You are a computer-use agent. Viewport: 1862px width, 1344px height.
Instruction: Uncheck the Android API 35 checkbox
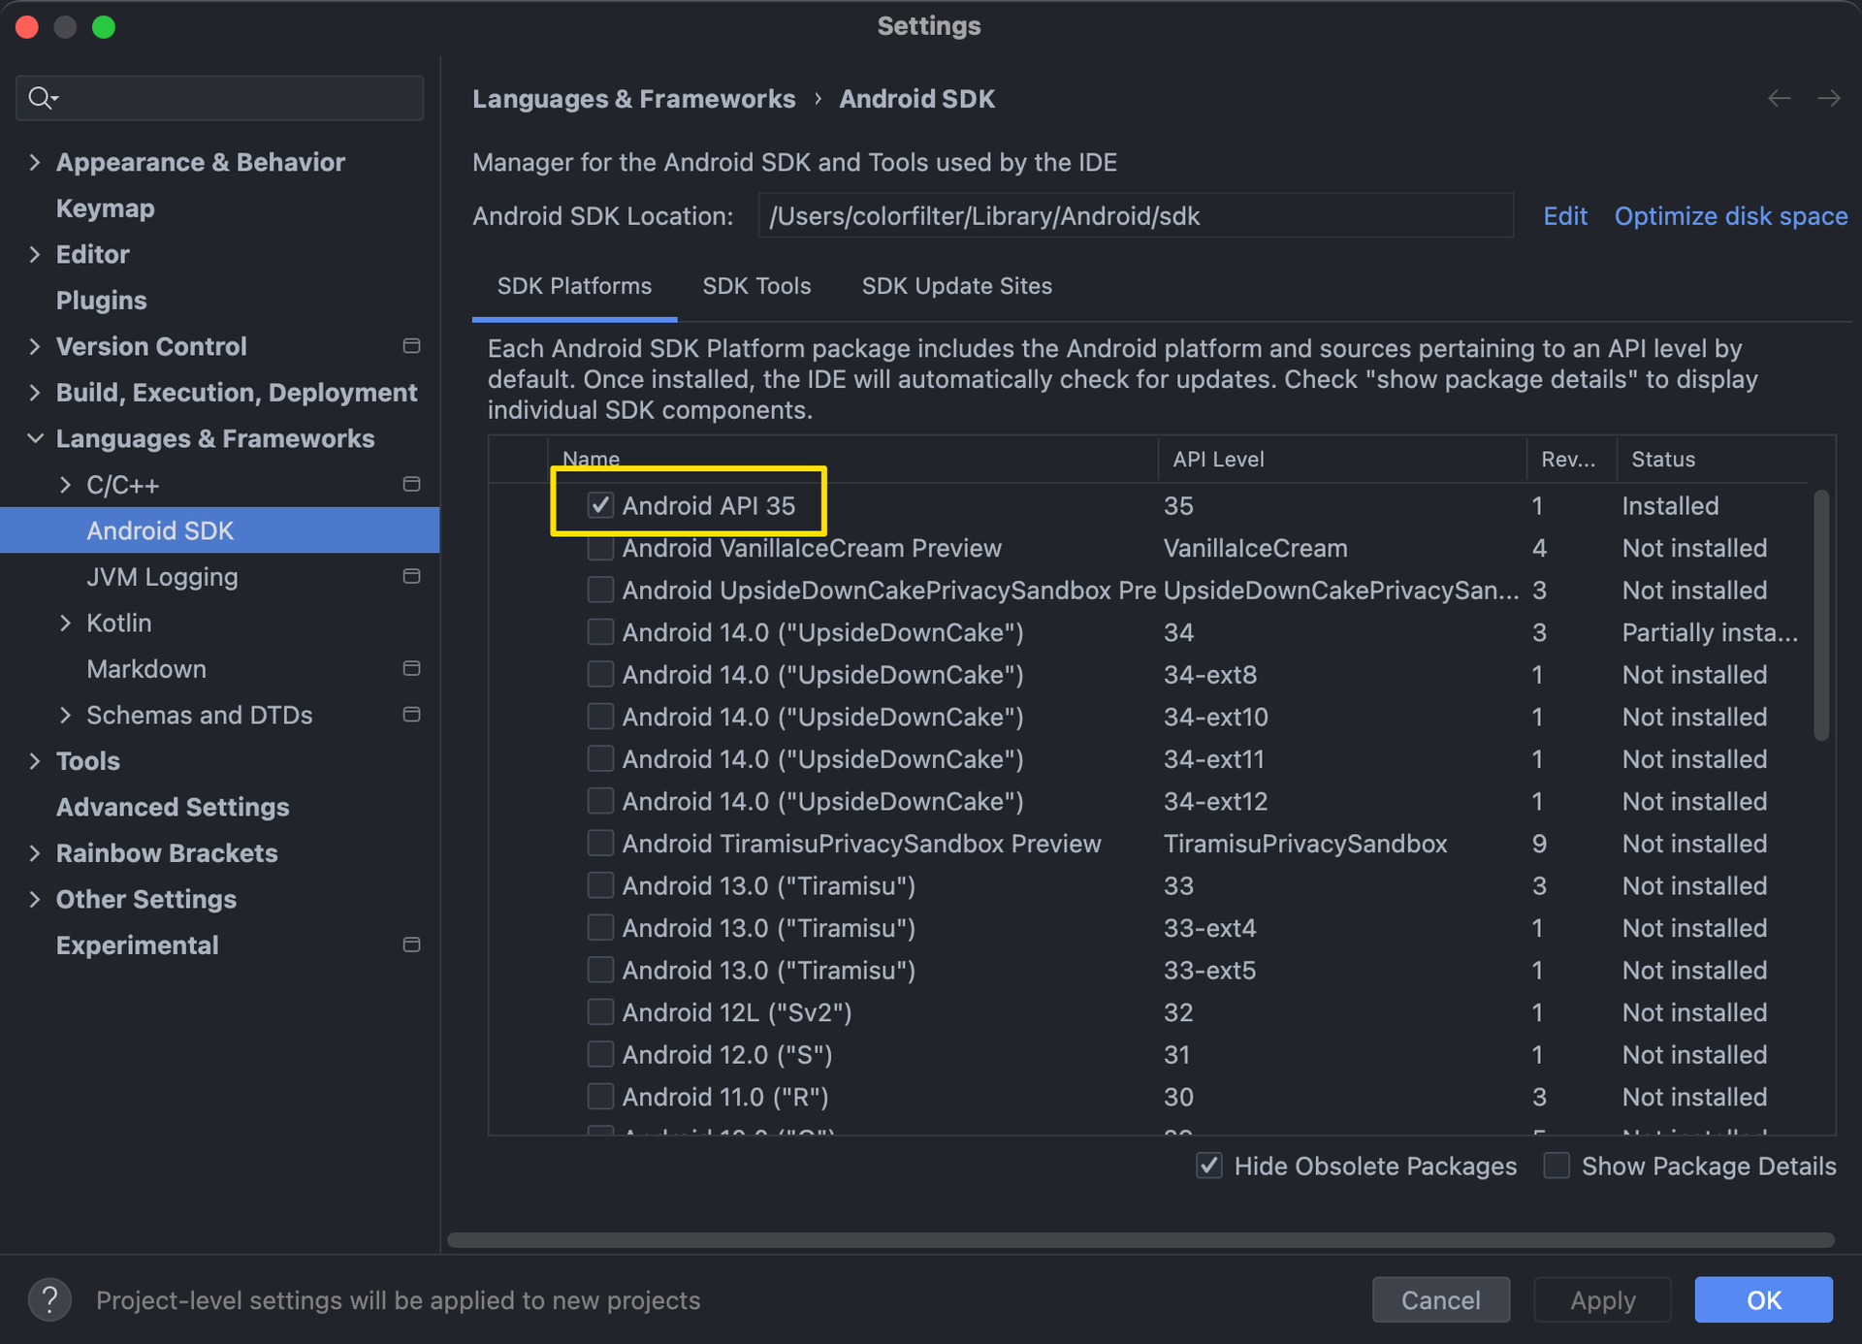pyautogui.click(x=600, y=505)
